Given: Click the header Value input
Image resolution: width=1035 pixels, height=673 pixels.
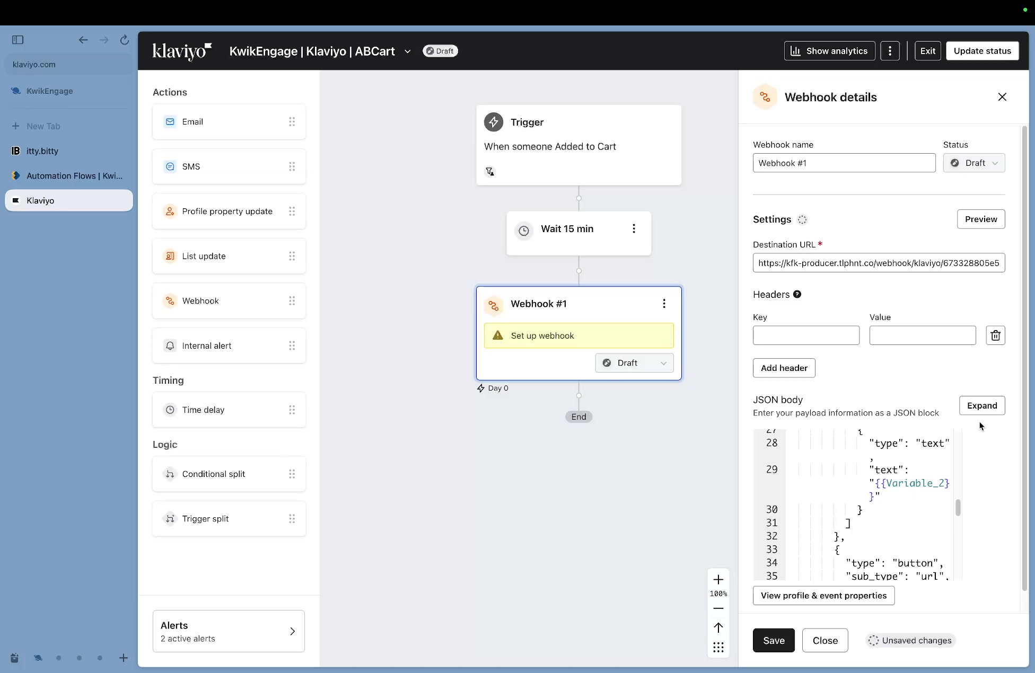Looking at the screenshot, I should 923,335.
